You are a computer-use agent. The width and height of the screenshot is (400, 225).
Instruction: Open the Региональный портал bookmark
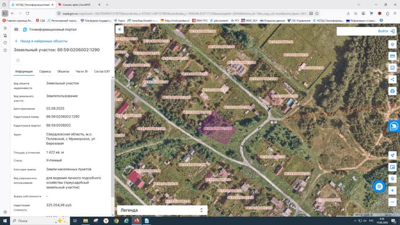click(62, 20)
